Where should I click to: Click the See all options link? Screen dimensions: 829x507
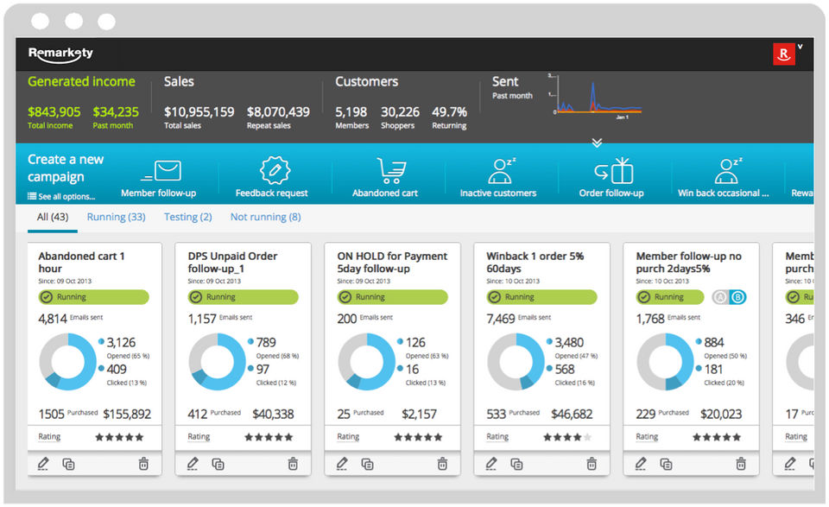coord(61,197)
